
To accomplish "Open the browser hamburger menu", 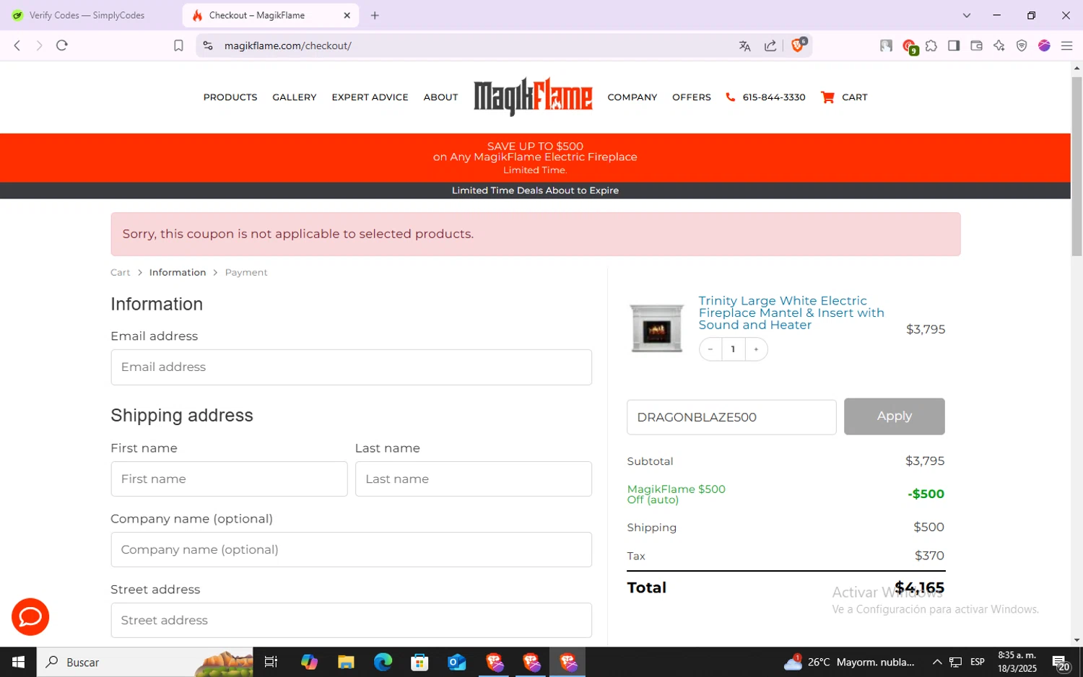I will pyautogui.click(x=1066, y=45).
